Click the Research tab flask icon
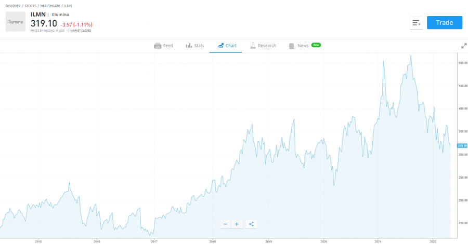This screenshot has width=468, height=244. coord(253,46)
